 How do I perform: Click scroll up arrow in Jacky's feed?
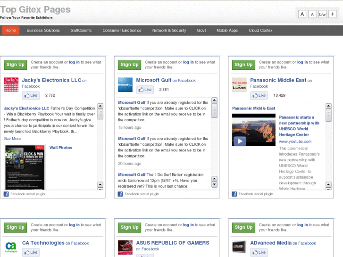100,106
